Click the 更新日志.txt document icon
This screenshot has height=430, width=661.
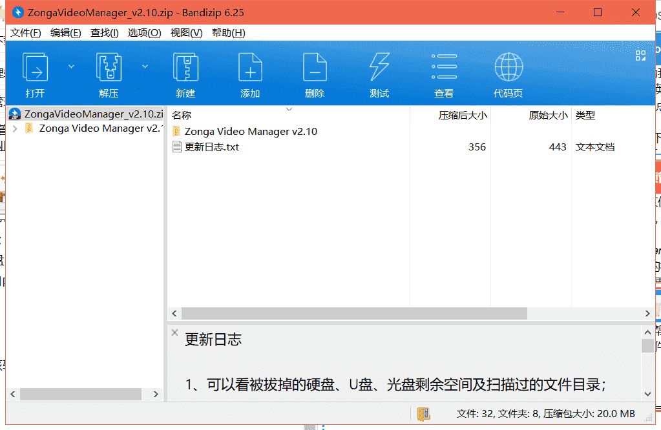(x=177, y=147)
